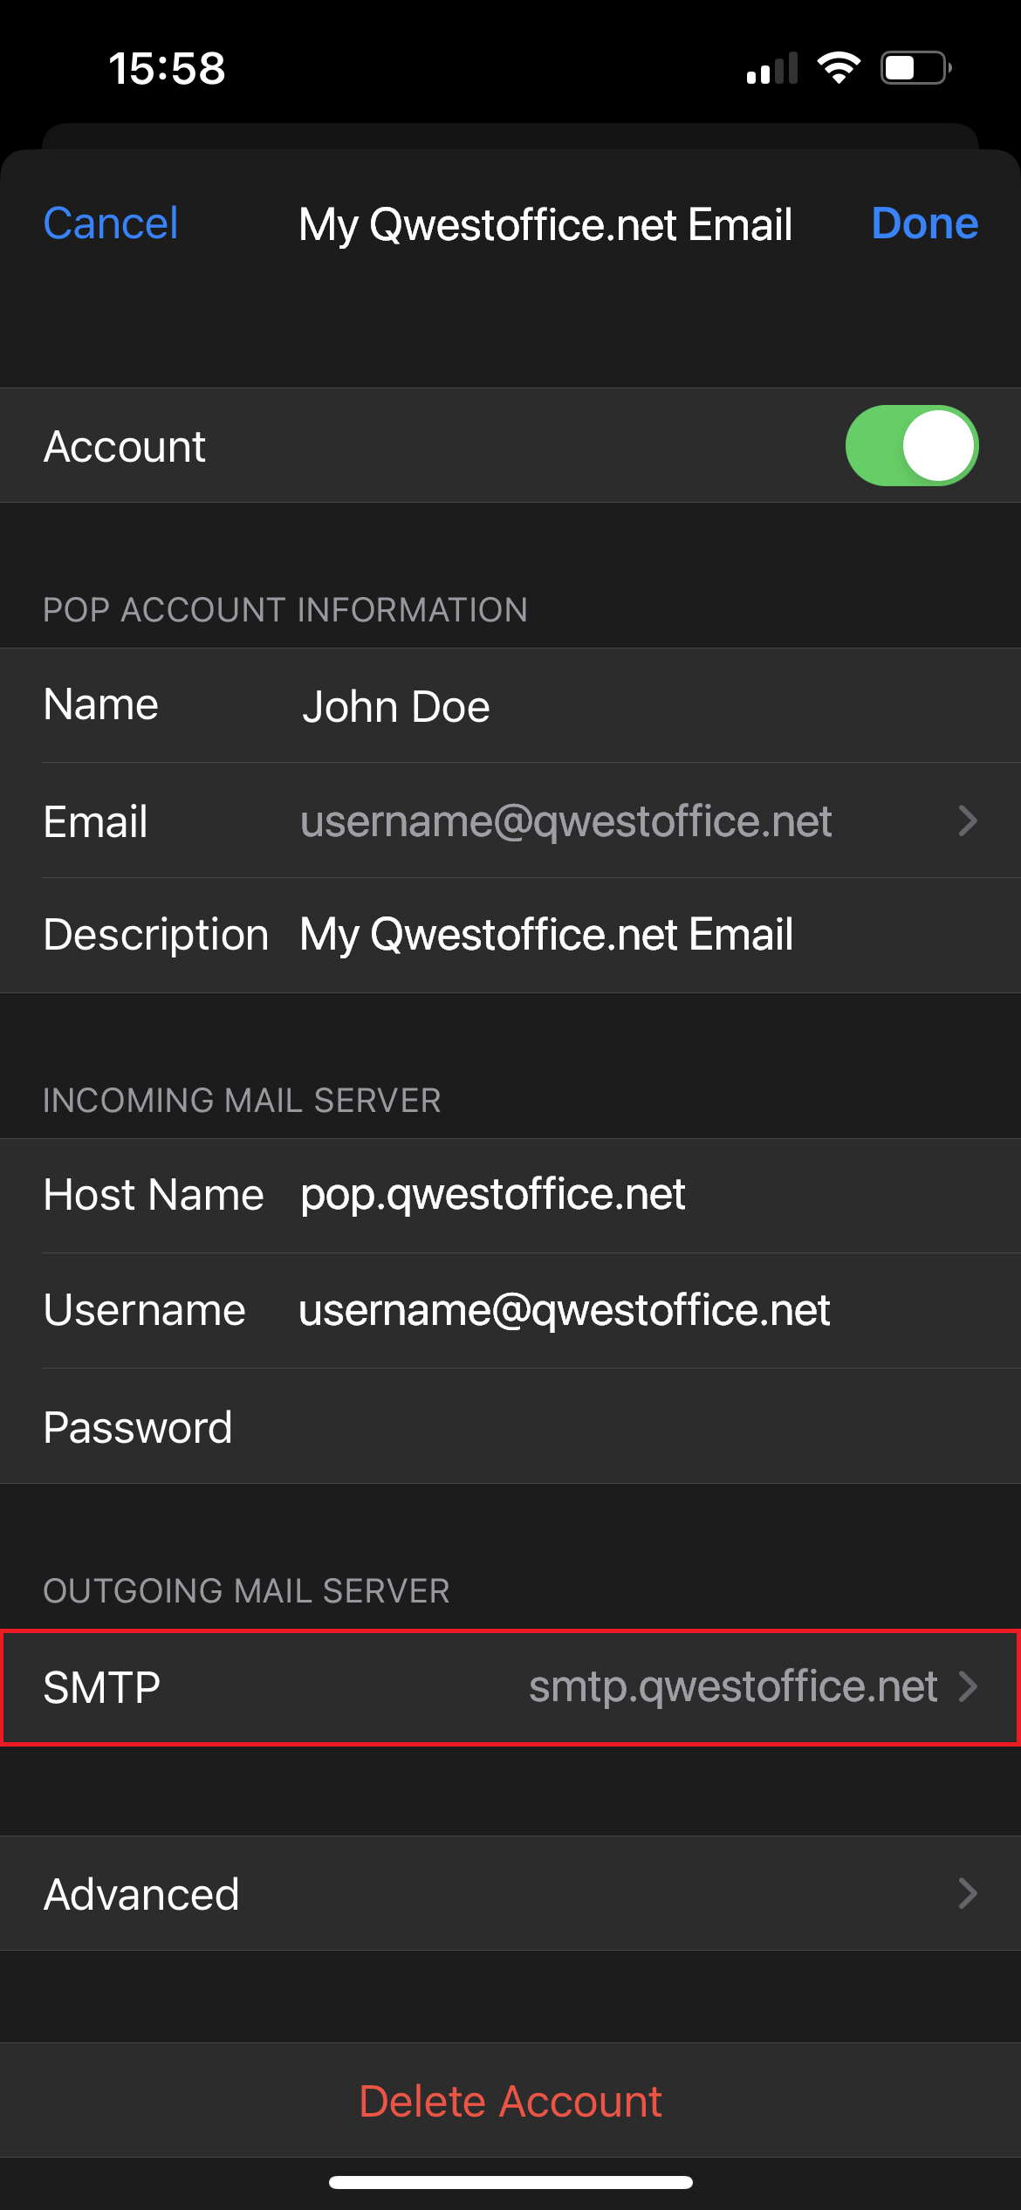The height and width of the screenshot is (2210, 1021).
Task: Disable the Account toggle switch
Action: click(x=911, y=445)
